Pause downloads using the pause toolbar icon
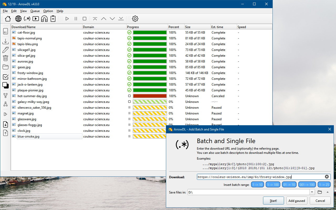Screen dimensions: 336x210 point(76,19)
